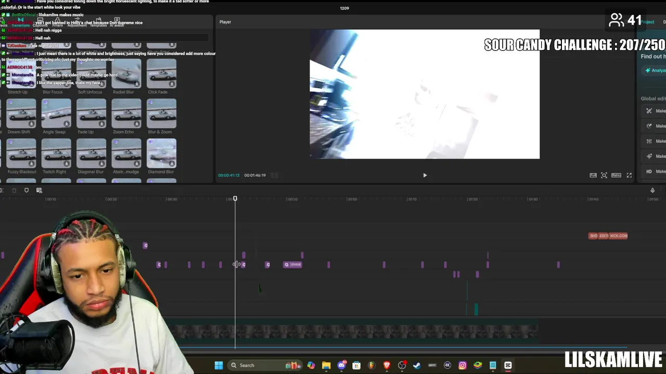
Task: Select the Radial Blur transition thumbnail
Action: (x=126, y=73)
